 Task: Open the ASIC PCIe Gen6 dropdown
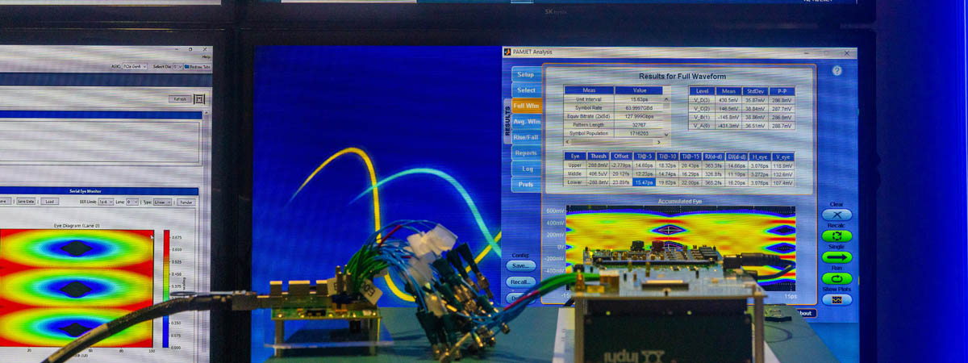click(134, 66)
